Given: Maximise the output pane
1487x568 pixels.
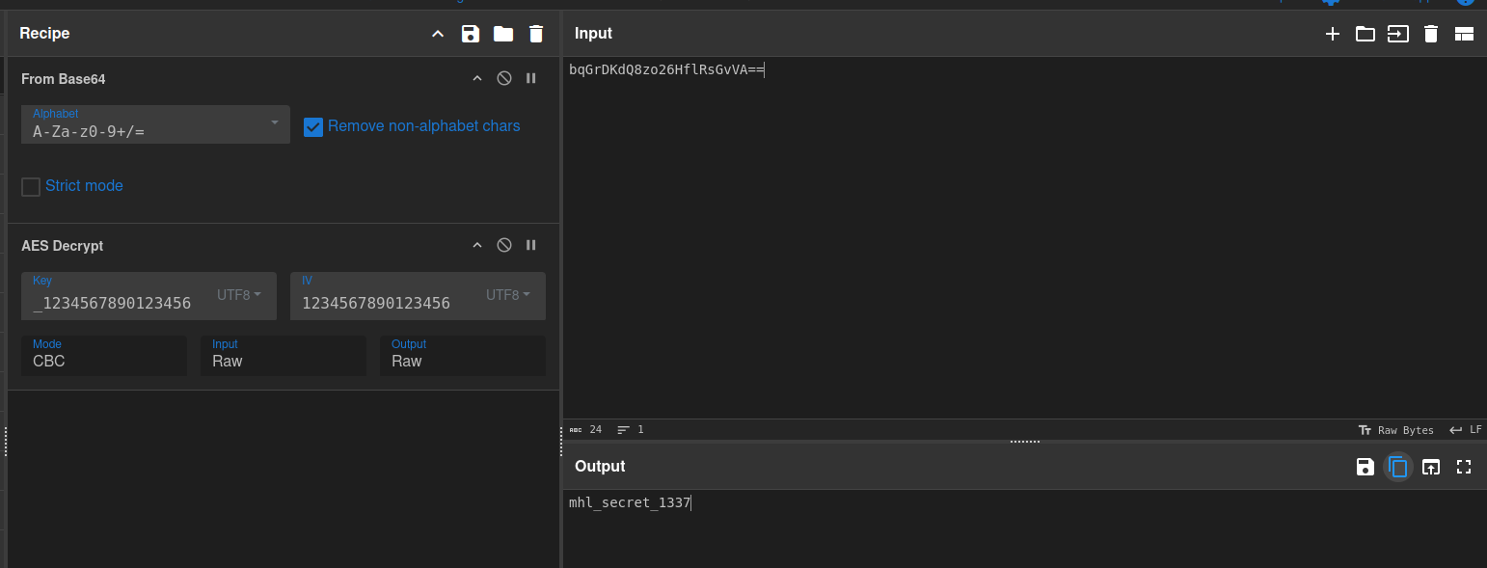Looking at the screenshot, I should (1464, 467).
